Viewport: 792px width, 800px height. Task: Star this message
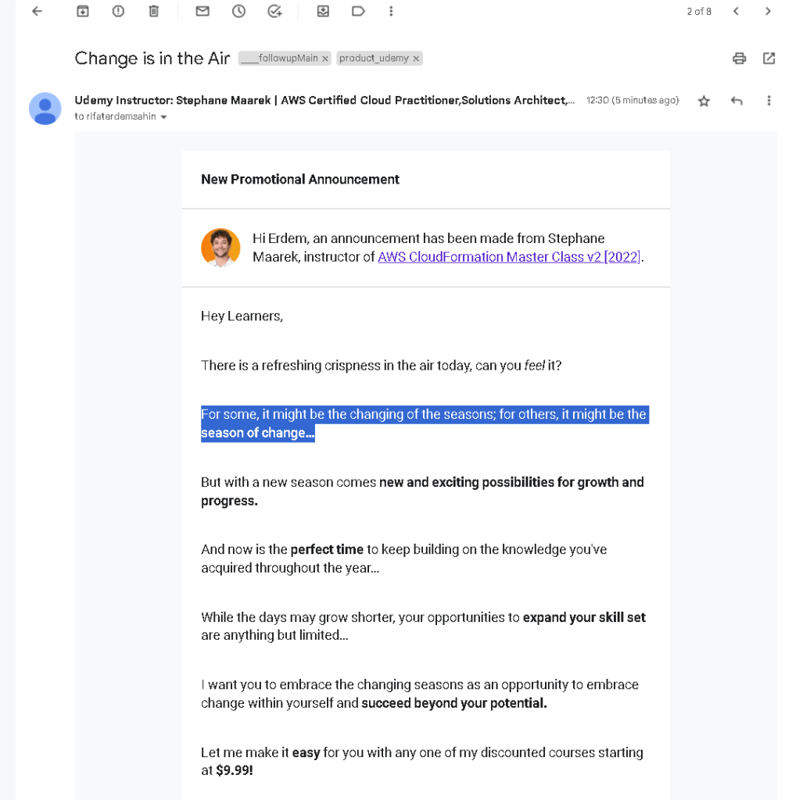pyautogui.click(x=704, y=101)
